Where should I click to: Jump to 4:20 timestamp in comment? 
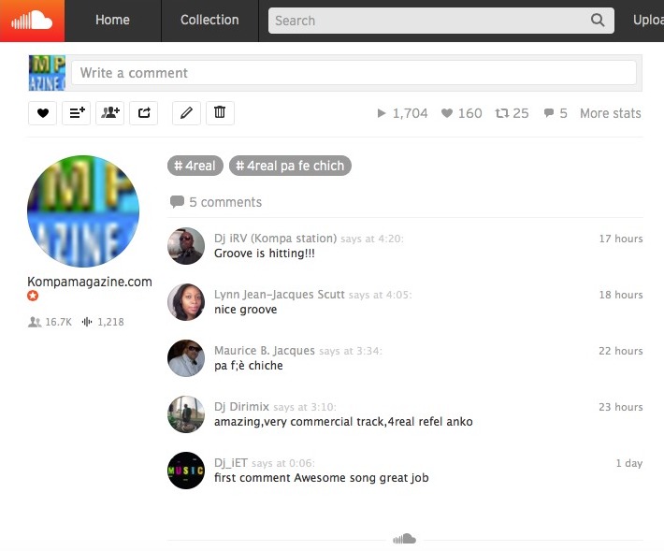[x=390, y=239]
